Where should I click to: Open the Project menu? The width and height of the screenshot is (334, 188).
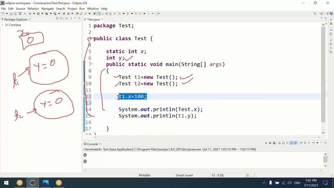click(72, 8)
